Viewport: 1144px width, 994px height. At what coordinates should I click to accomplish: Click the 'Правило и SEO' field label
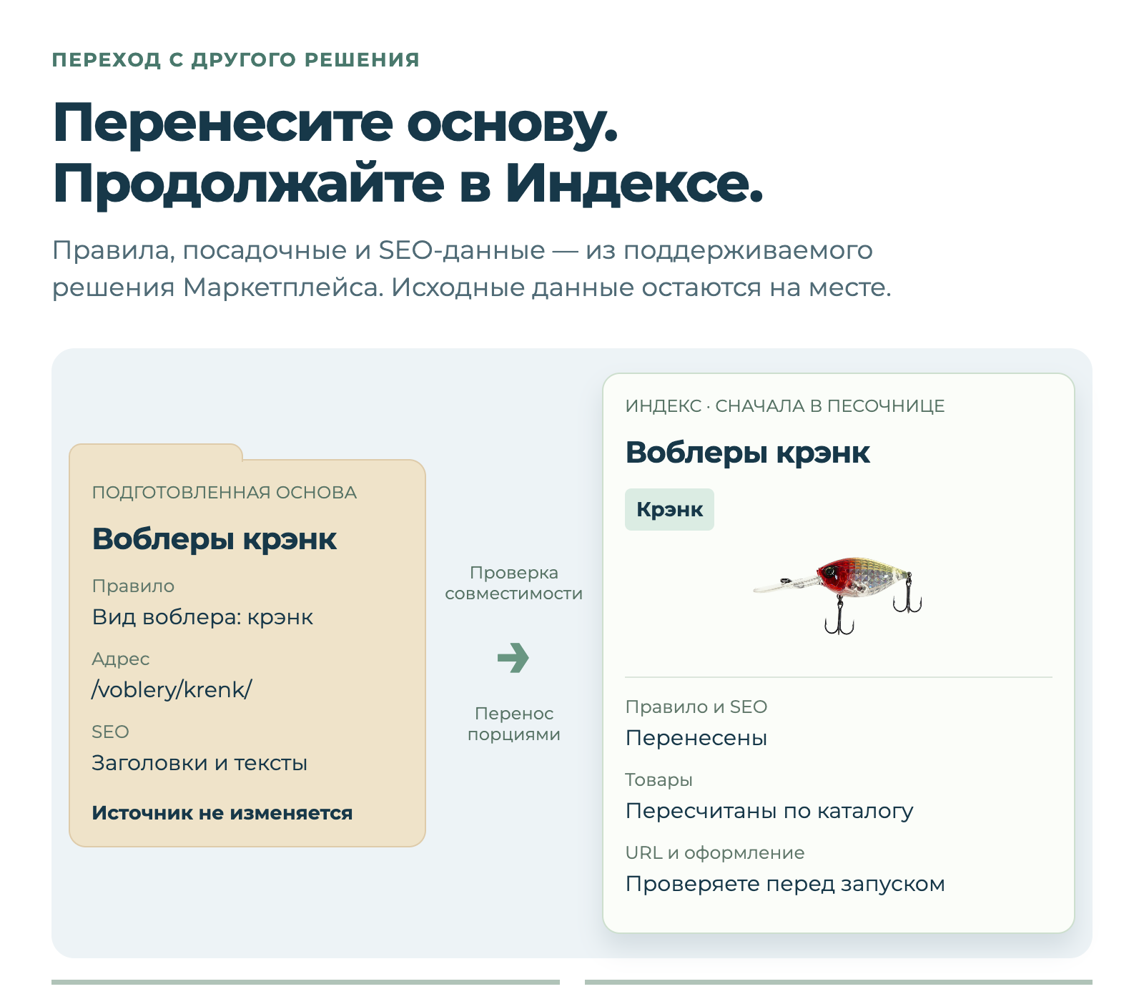coord(696,707)
